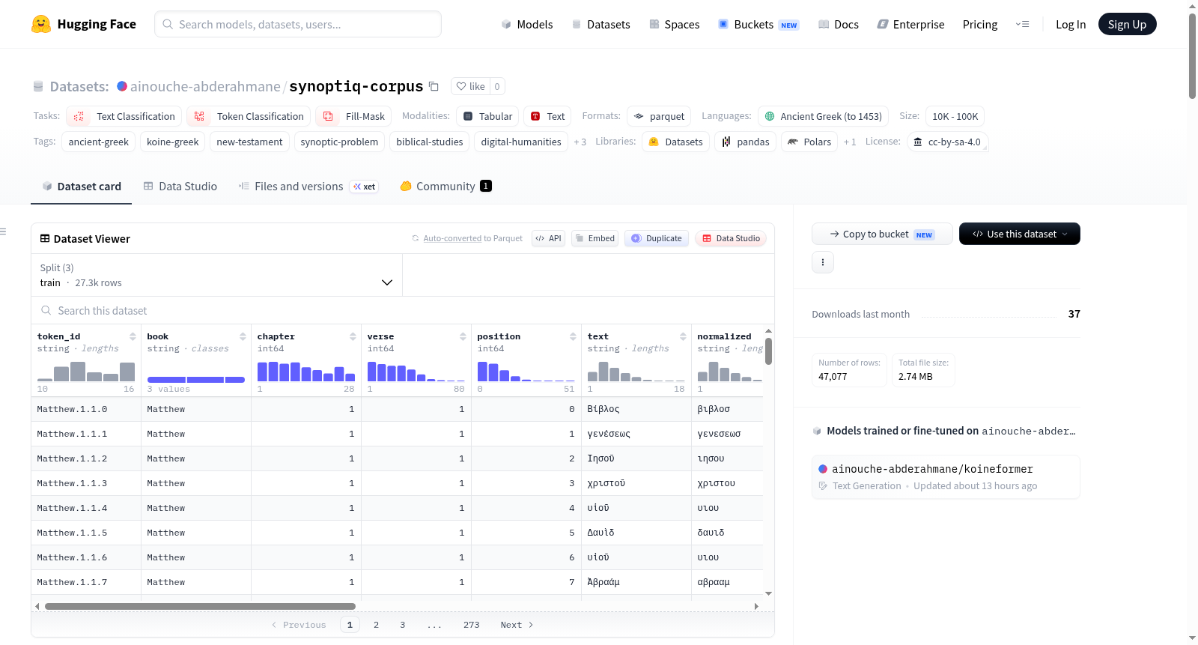Click the Polars library tag
This screenshot has width=1198, height=645.
coord(809,142)
